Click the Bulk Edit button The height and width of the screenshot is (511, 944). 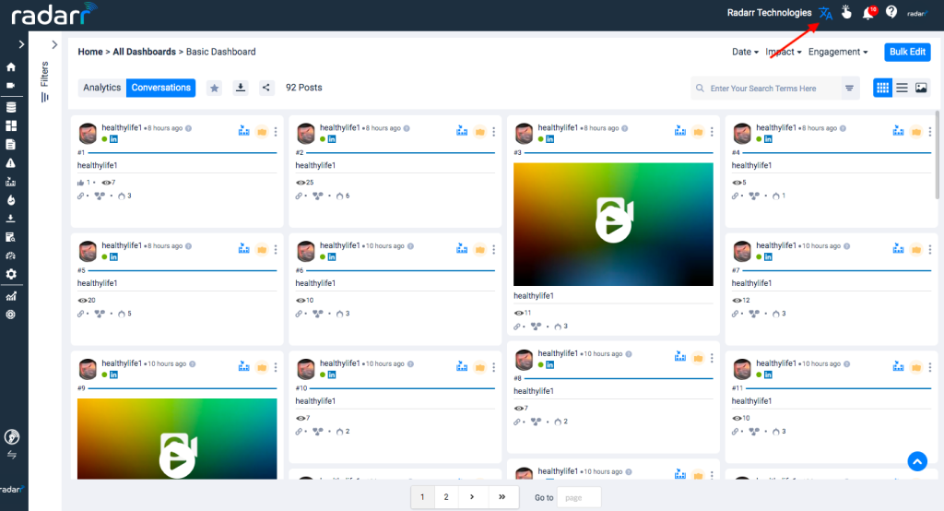click(907, 52)
